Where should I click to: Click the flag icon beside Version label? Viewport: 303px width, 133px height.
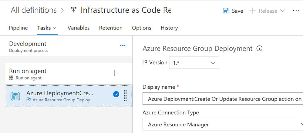(145, 62)
